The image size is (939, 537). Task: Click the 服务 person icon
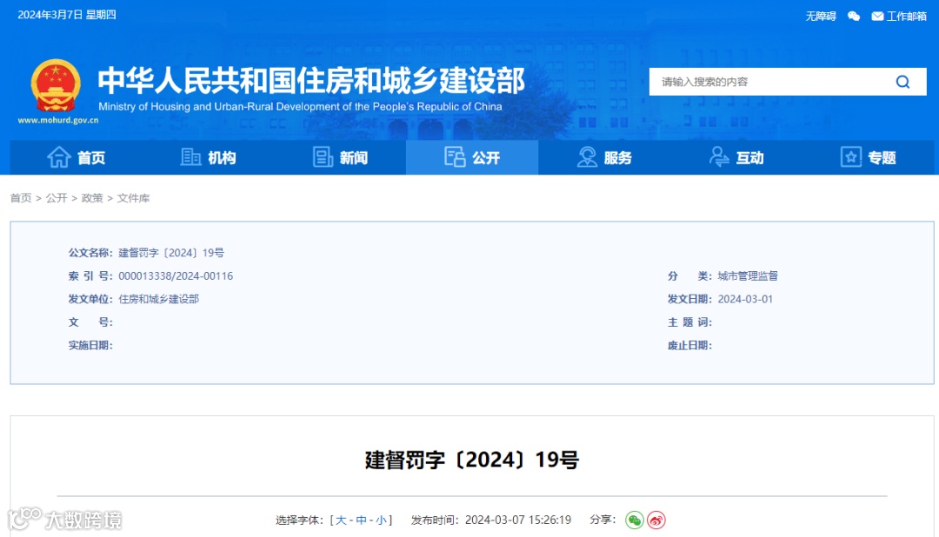point(587,157)
